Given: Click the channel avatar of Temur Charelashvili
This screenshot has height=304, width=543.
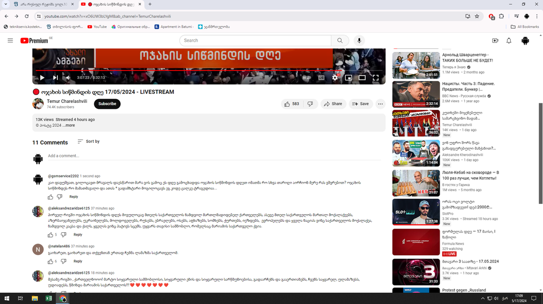Looking at the screenshot, I should pos(38,103).
